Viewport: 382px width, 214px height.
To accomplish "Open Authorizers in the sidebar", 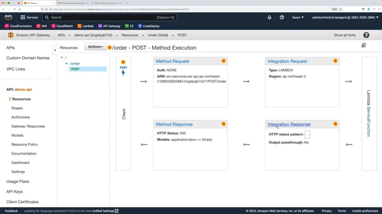I will [x=21, y=117].
